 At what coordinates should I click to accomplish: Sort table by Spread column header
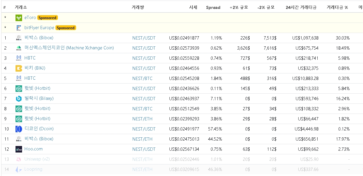pos(213,7)
